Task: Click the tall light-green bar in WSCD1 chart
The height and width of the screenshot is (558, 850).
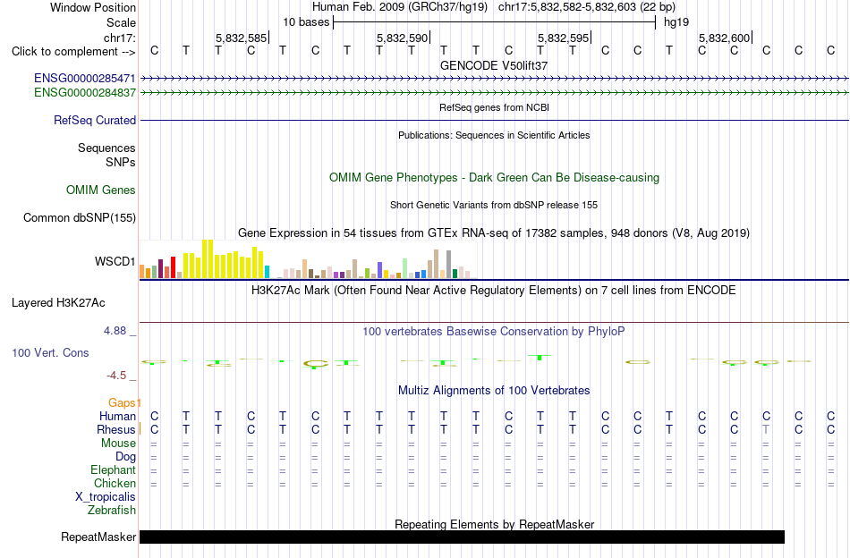Action: [404, 268]
